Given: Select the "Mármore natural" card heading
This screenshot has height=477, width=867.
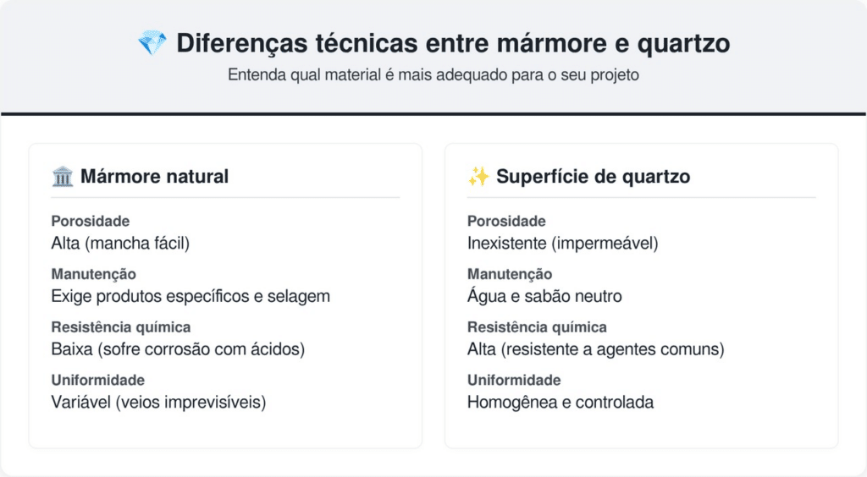Looking at the screenshot, I should click(154, 177).
